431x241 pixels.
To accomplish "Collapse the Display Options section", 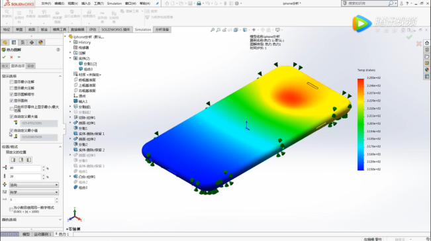I will coord(60,76).
